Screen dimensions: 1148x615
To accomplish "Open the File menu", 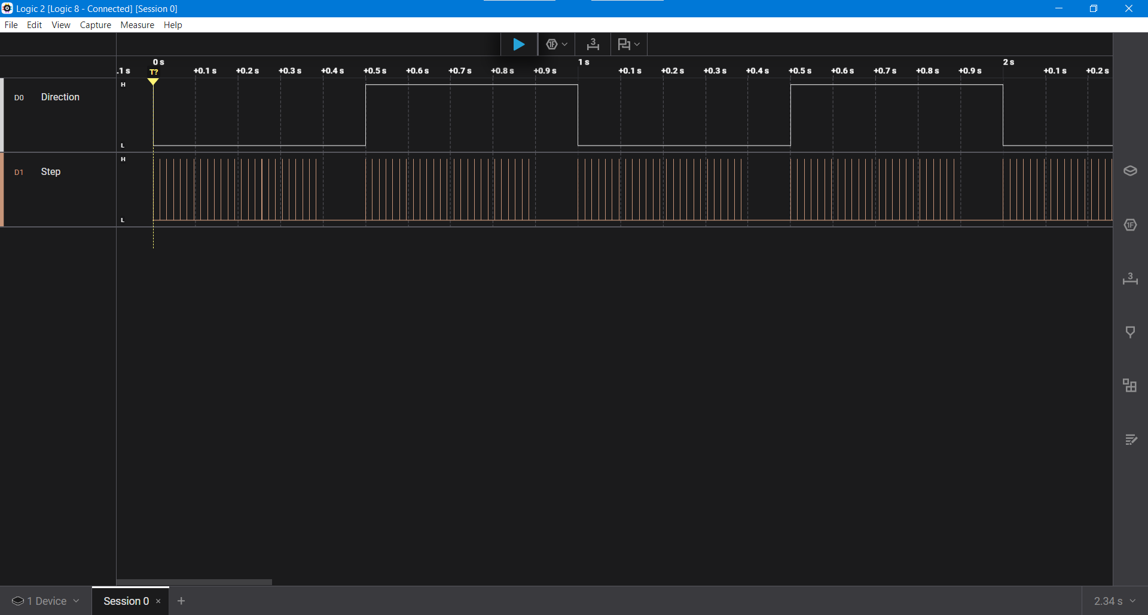I will point(11,25).
